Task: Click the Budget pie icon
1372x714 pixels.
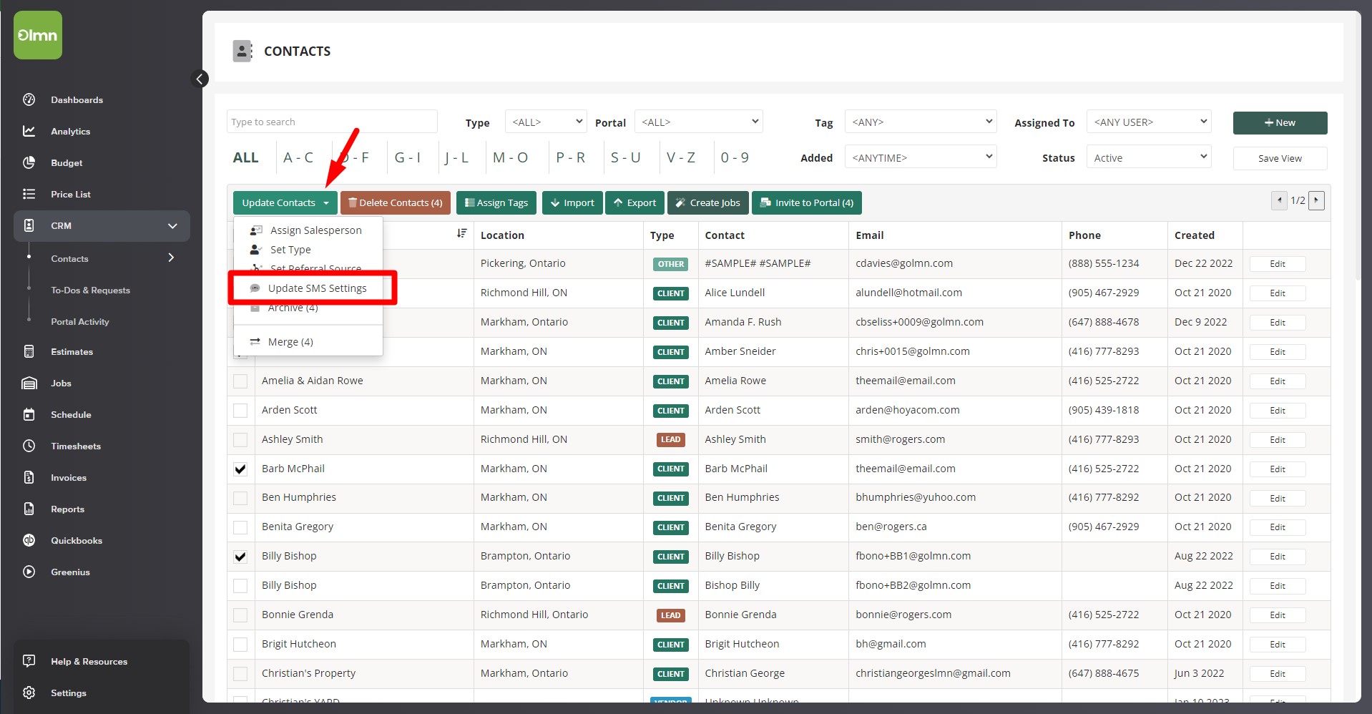Action: click(29, 162)
